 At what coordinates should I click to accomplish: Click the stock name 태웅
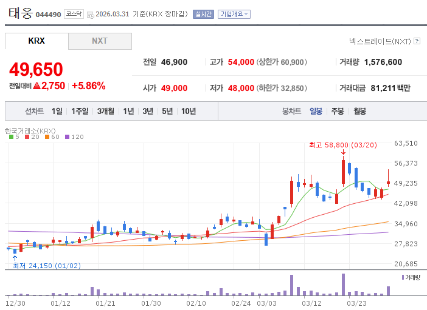pos(21,13)
